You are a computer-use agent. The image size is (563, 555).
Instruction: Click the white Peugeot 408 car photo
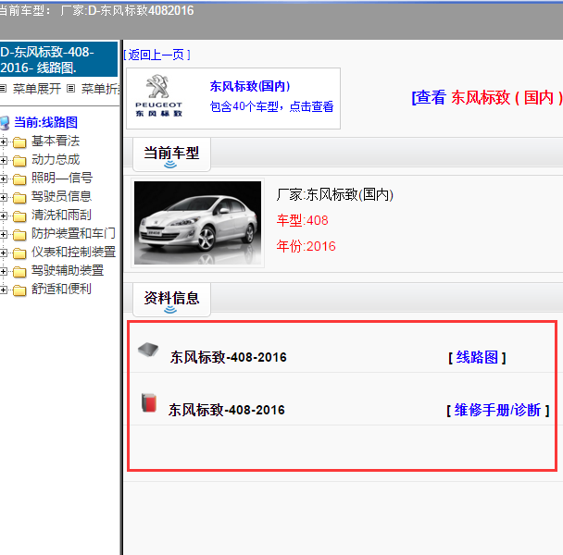[x=197, y=223]
